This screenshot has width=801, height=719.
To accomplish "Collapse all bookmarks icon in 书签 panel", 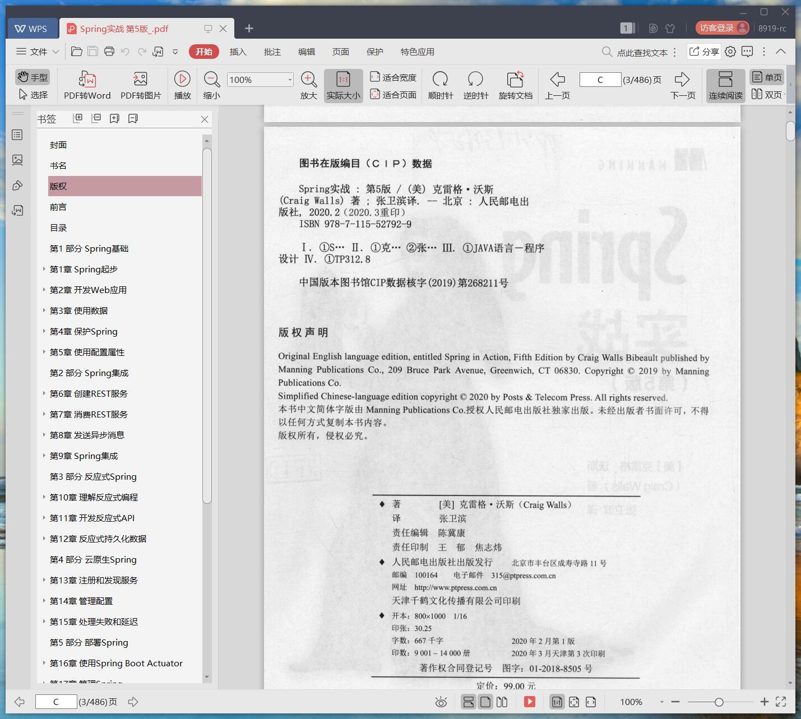I will click(96, 118).
